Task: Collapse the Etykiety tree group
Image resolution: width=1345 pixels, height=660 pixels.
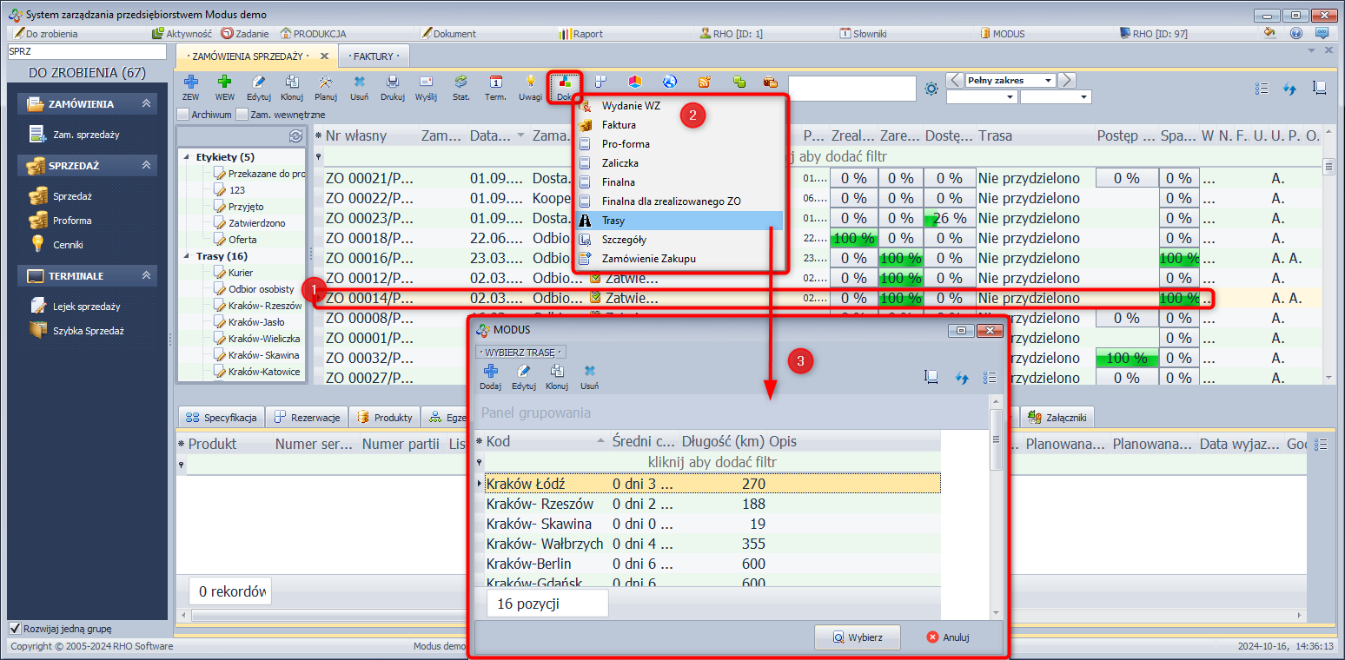Action: point(187,157)
